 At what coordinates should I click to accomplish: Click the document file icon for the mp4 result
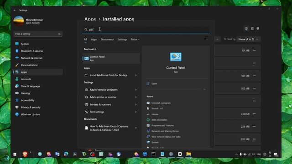point(86,128)
